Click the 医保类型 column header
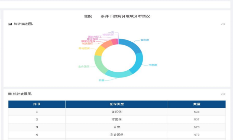233x140 pixels. click(x=116, y=104)
